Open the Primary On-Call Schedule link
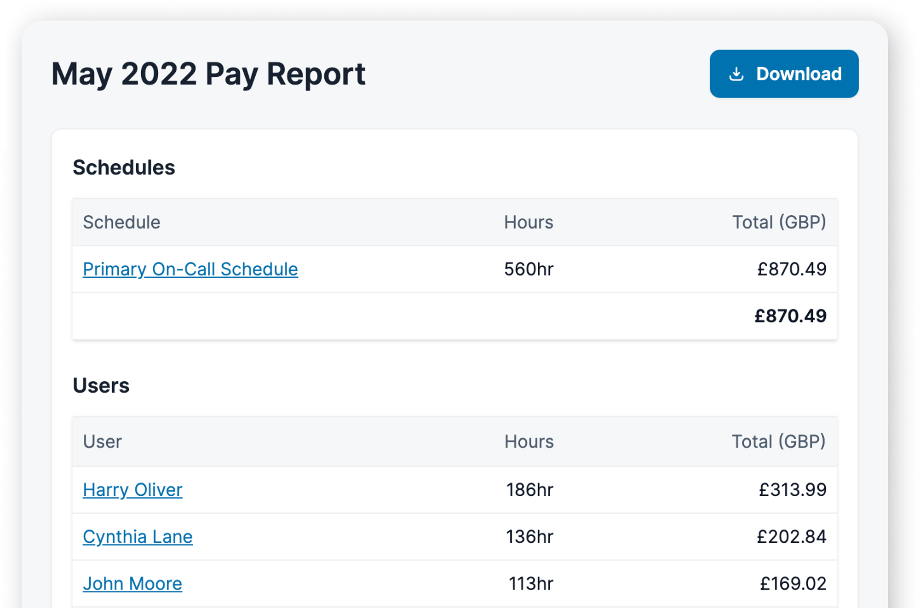 point(190,269)
